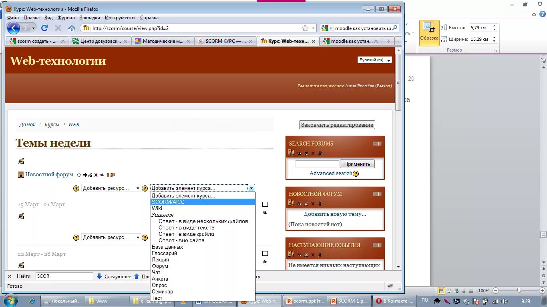The width and height of the screenshot is (547, 307).
Task: Hide 15 Март - 21 Март week with eye
Action: 265,213
